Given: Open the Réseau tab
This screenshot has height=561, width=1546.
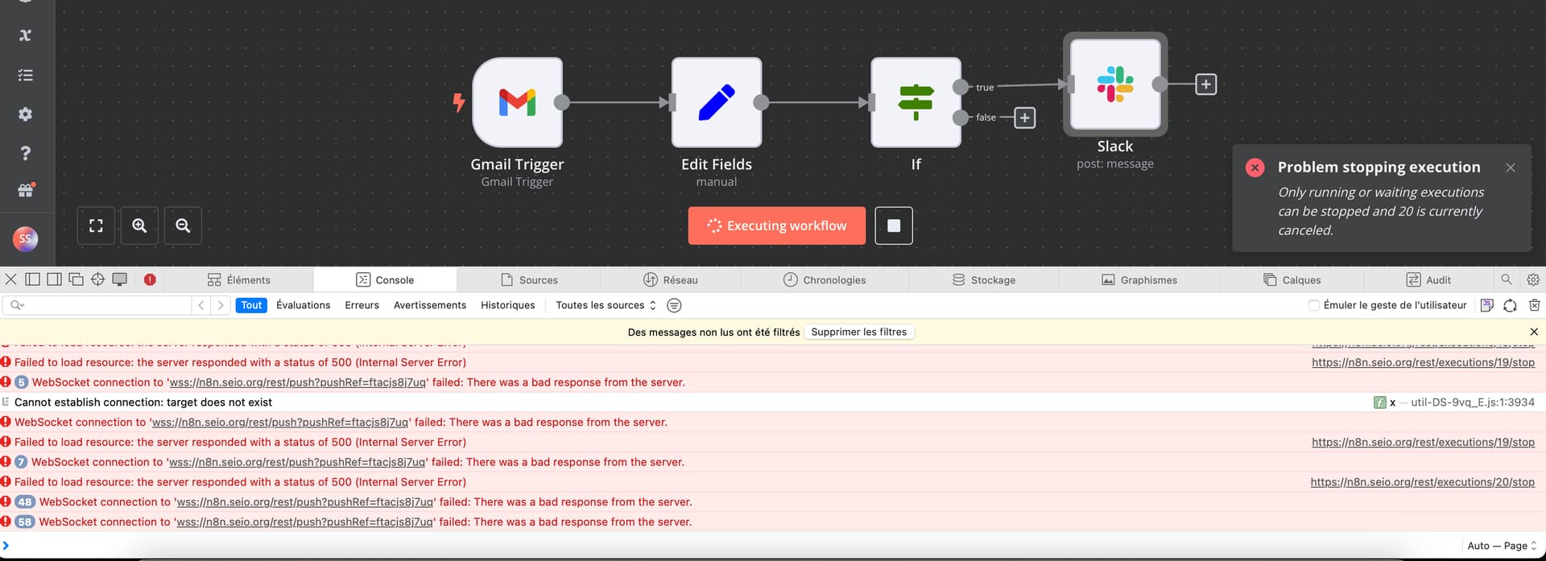Looking at the screenshot, I should [x=671, y=279].
